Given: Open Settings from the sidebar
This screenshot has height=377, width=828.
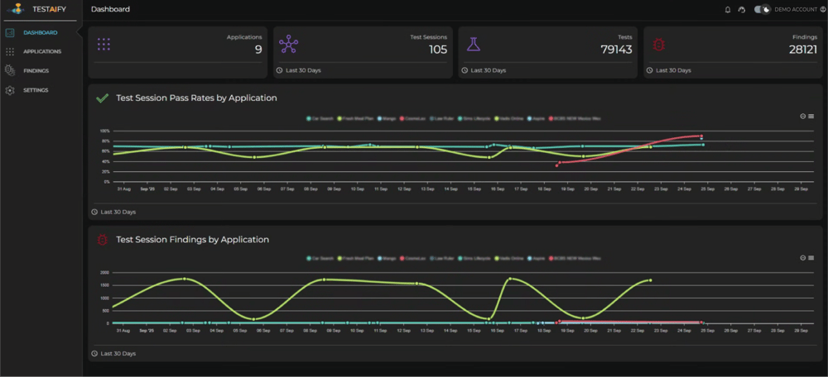Looking at the screenshot, I should click(35, 90).
